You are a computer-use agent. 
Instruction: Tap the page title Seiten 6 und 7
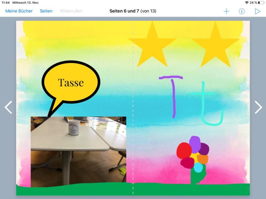pos(133,11)
